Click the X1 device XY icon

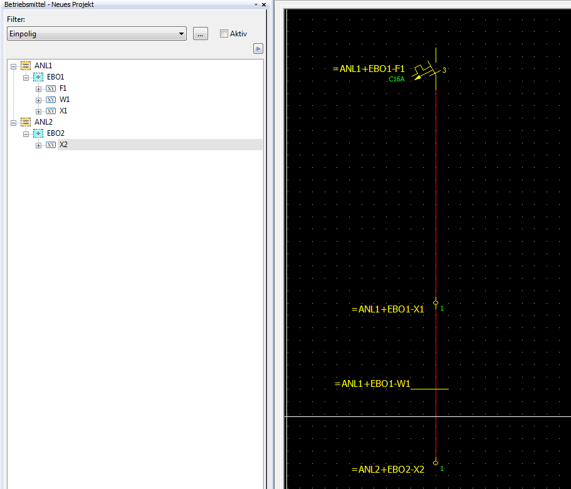tap(51, 111)
